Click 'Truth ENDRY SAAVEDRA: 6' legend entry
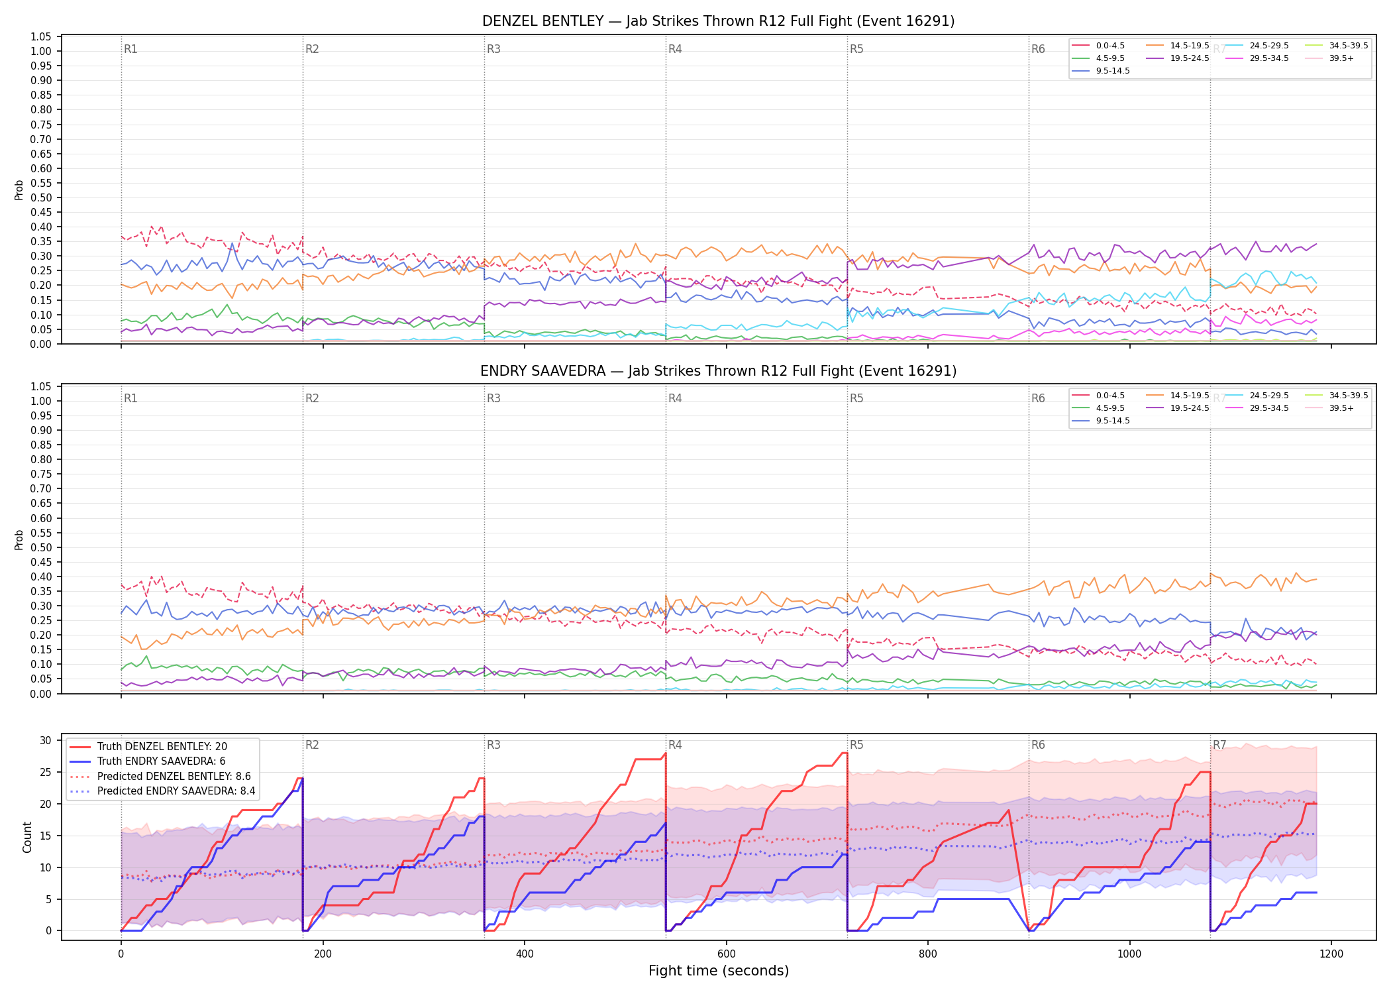1391x994 pixels. (x=147, y=761)
